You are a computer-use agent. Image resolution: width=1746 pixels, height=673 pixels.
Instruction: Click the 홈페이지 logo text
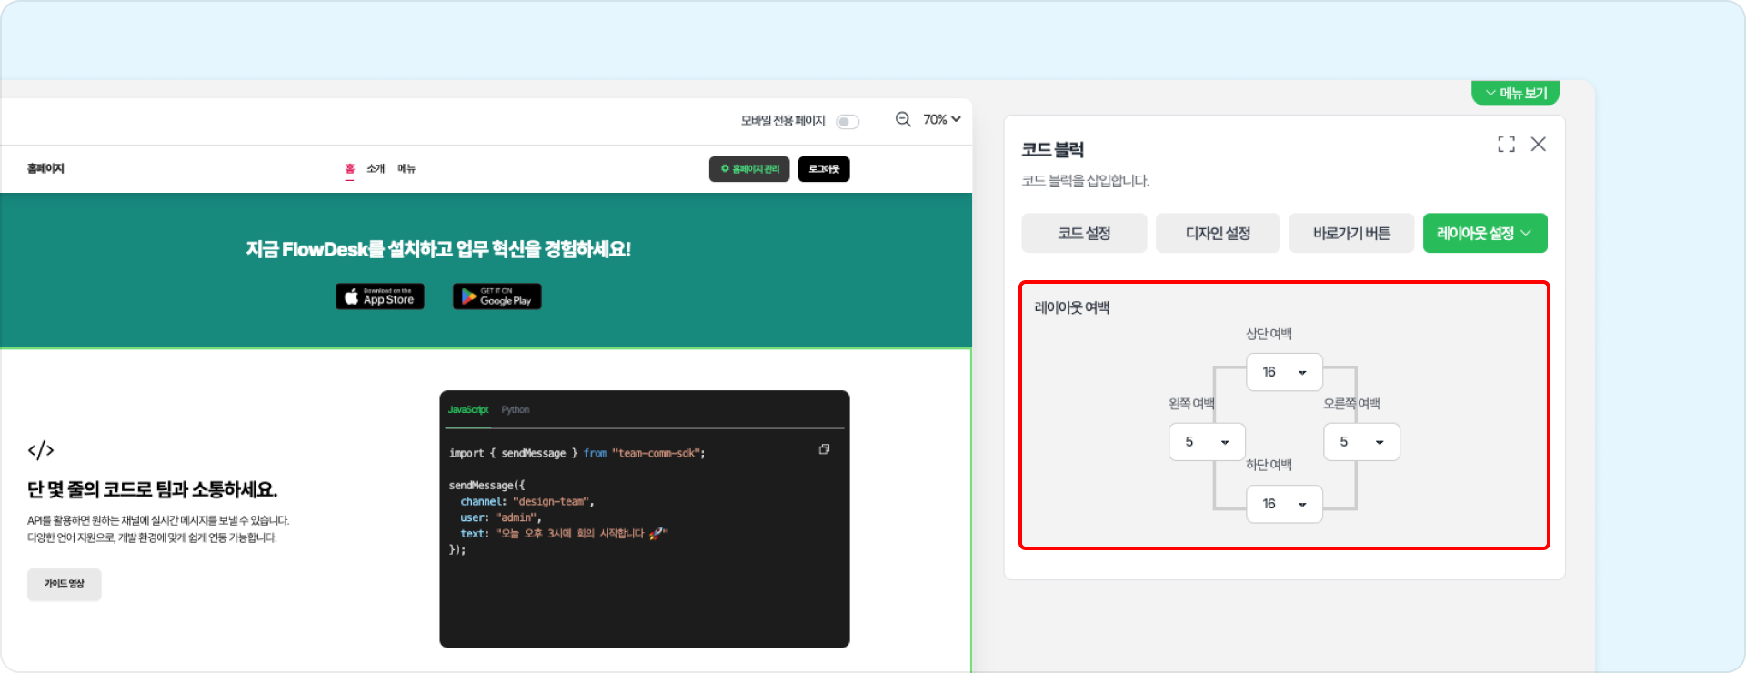click(45, 169)
